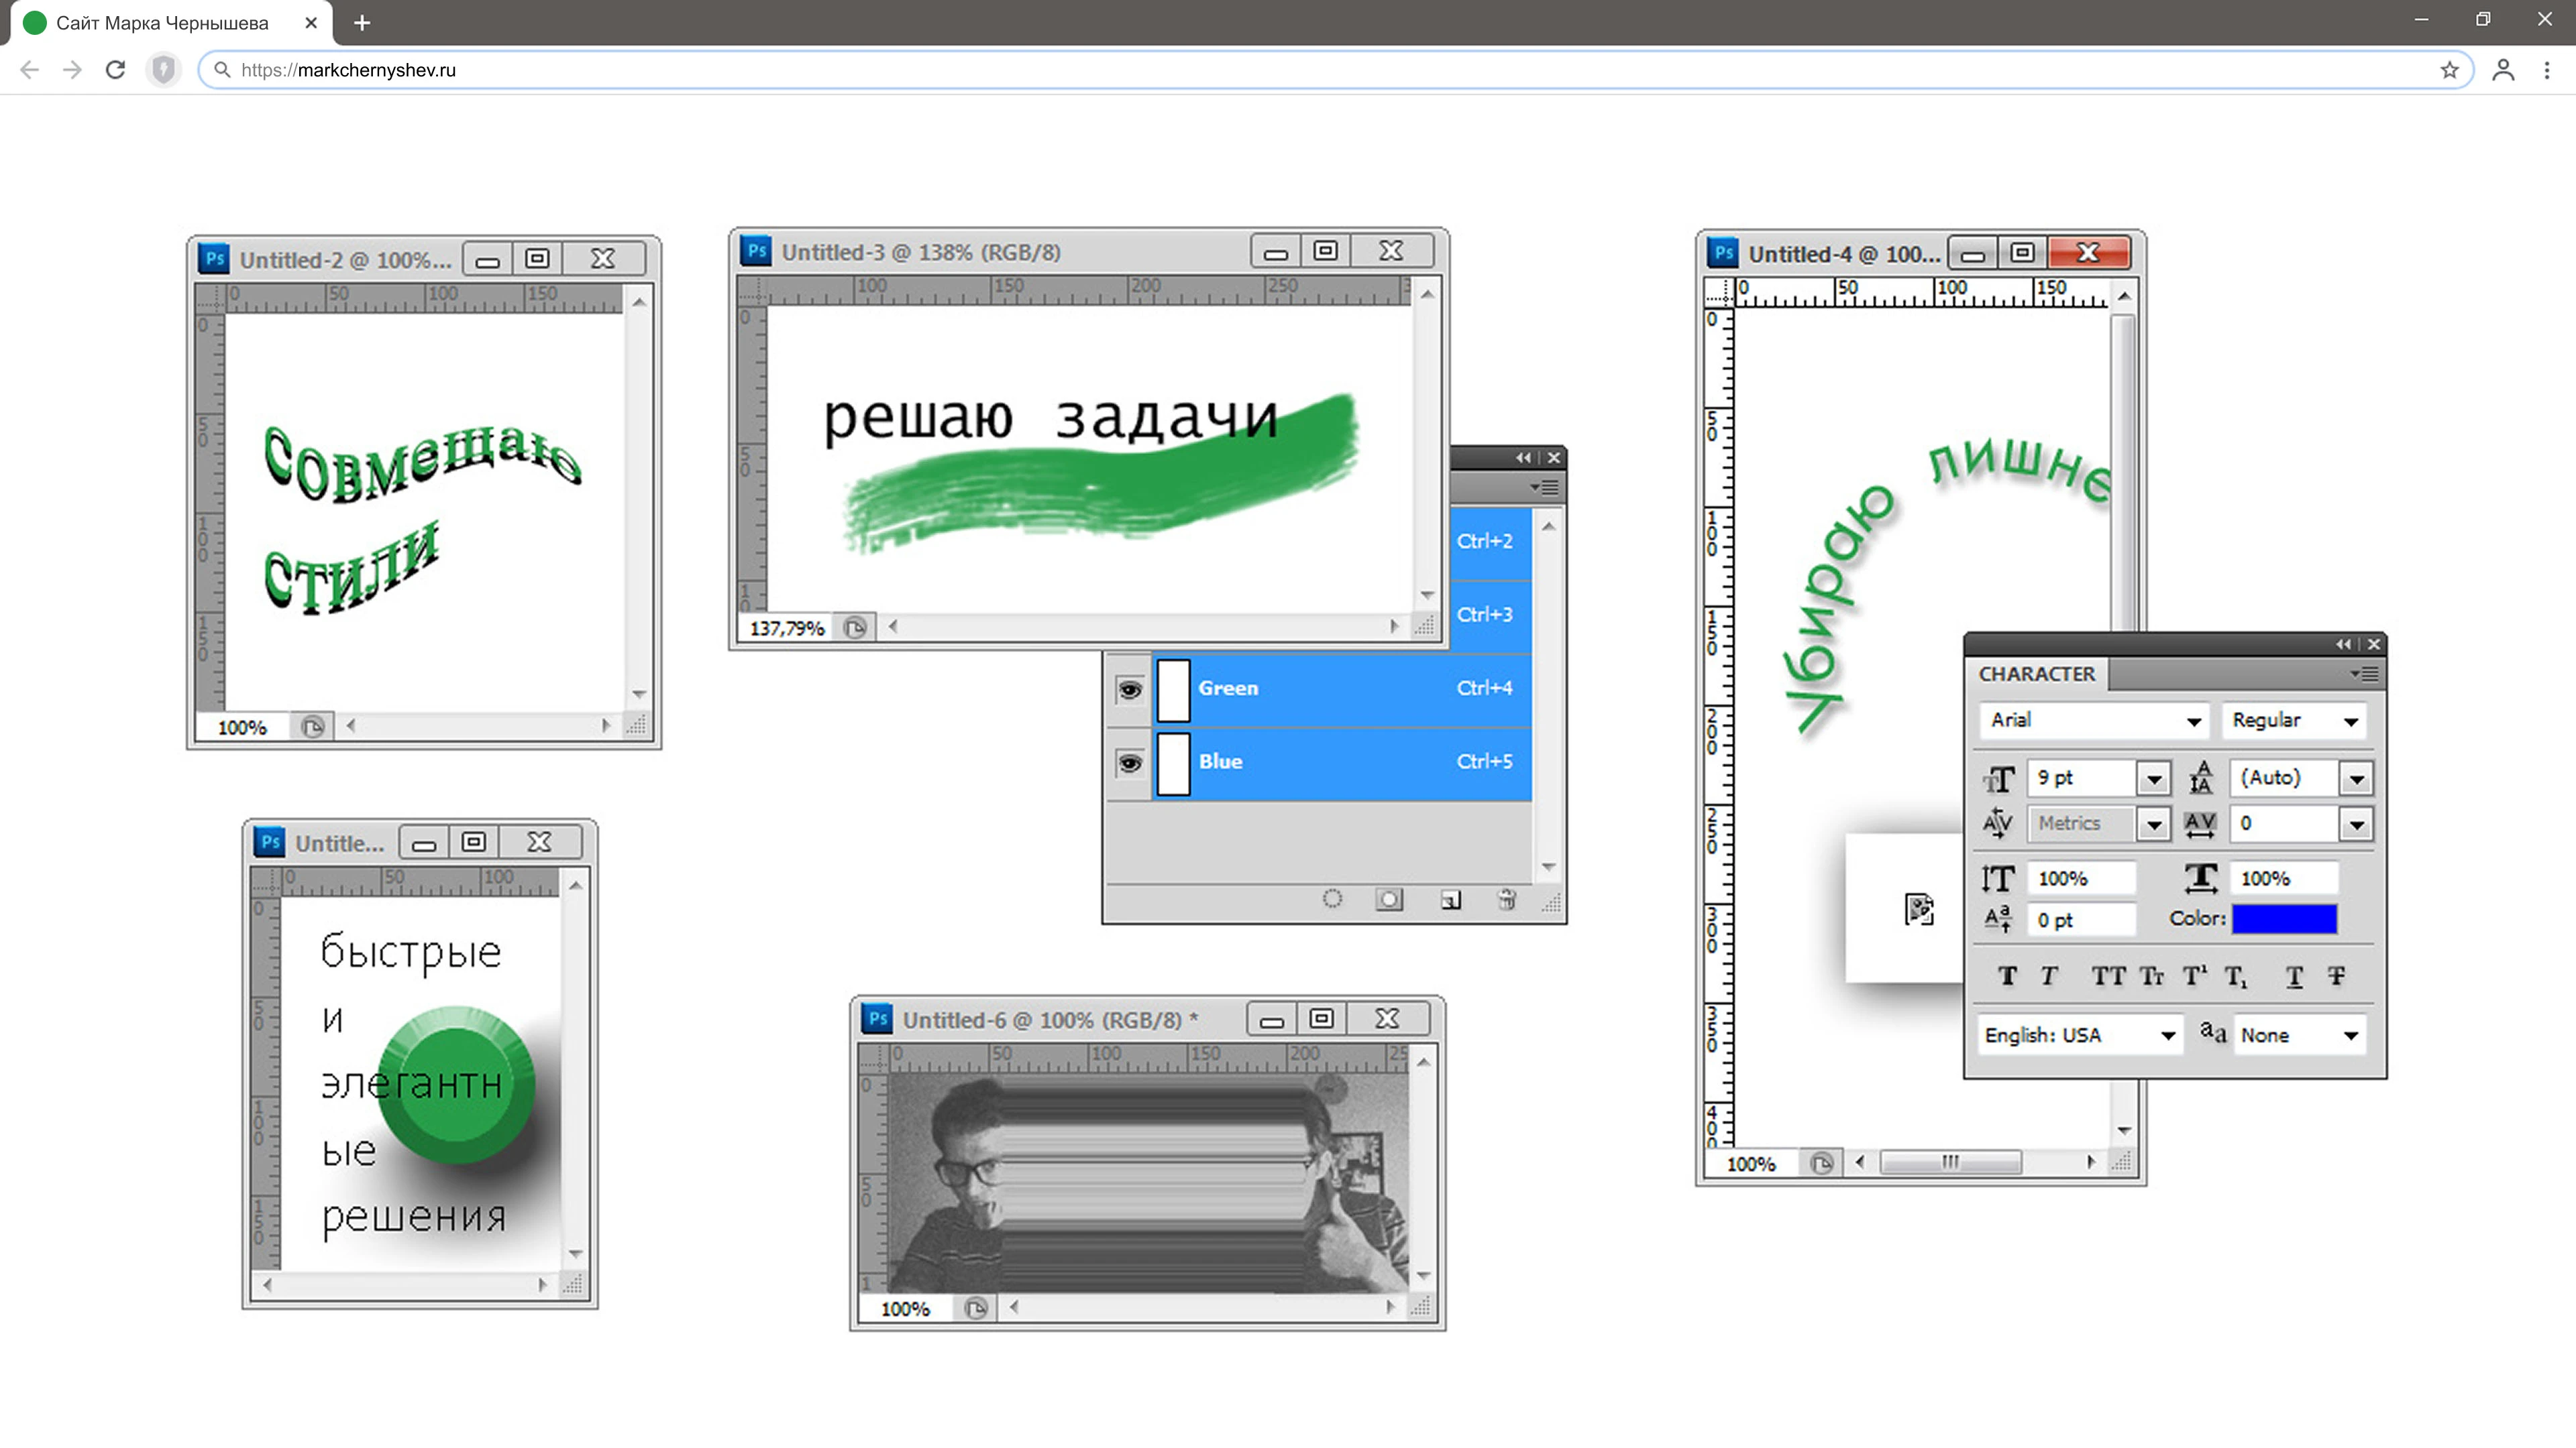Open the Character panel flyout menu

pyautogui.click(x=2364, y=674)
